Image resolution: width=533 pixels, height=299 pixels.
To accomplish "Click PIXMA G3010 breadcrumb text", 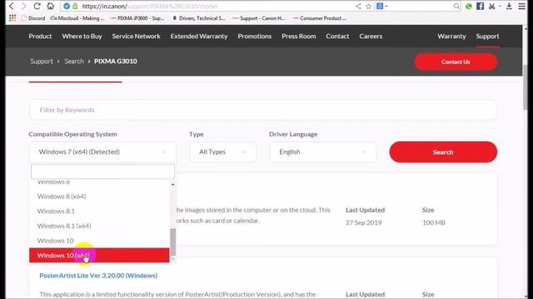I will coord(116,61).
